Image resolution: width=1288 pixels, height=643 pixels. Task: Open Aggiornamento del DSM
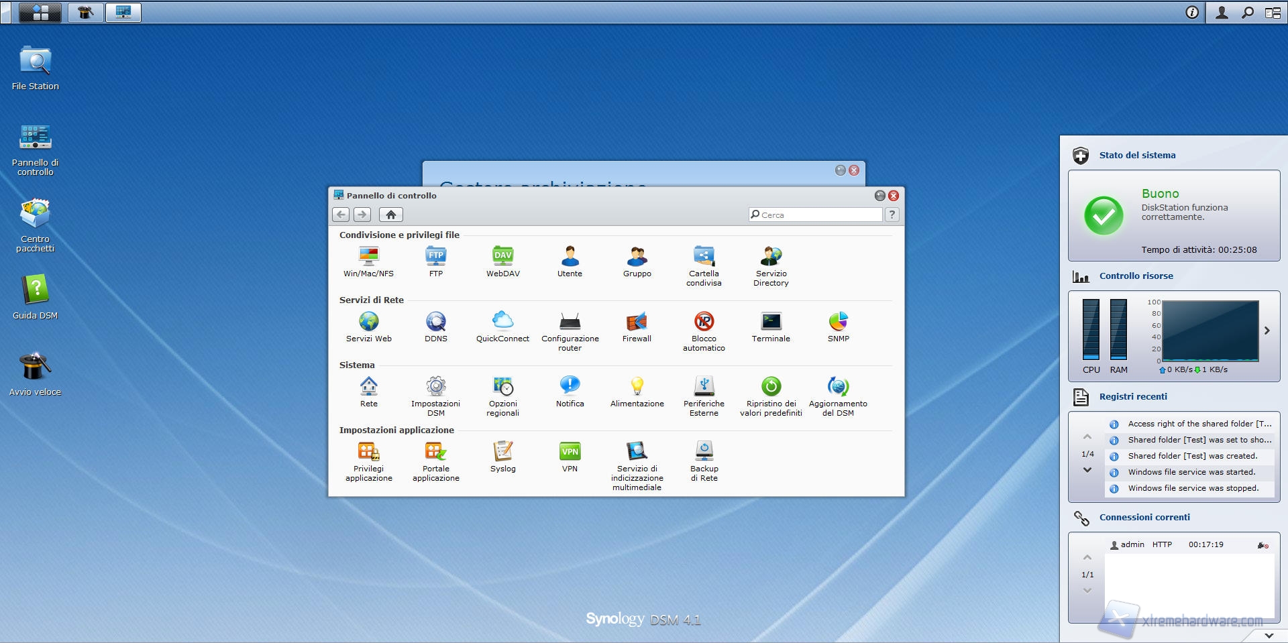pyautogui.click(x=838, y=387)
